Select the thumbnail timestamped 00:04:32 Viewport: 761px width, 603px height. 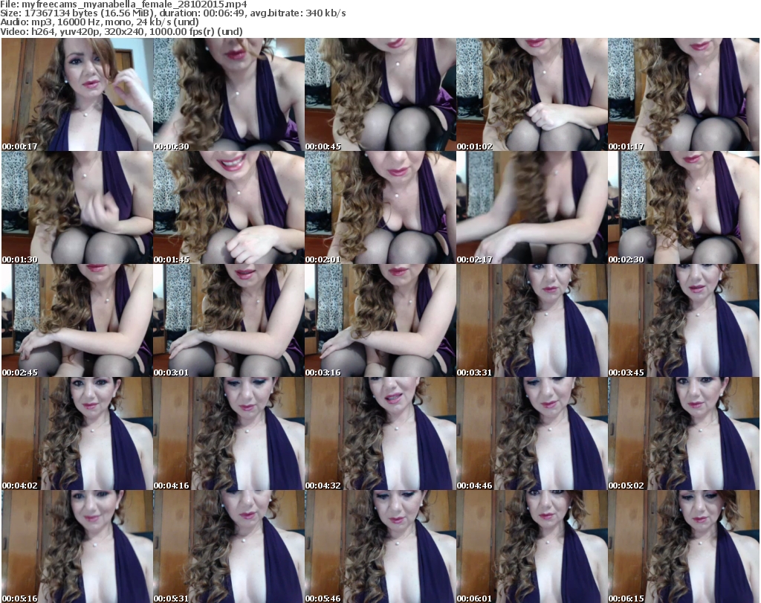point(380,433)
